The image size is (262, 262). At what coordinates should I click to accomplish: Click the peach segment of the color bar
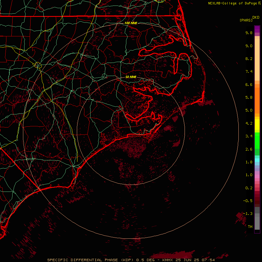257,59
